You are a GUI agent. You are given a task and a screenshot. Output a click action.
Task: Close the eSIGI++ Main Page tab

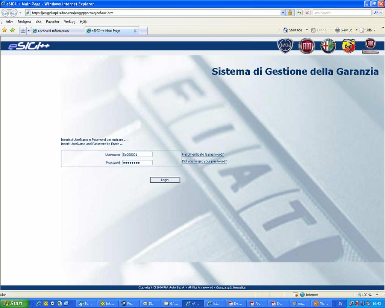135,31
